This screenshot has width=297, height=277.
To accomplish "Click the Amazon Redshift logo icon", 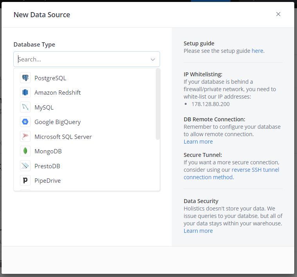I will click(25, 92).
